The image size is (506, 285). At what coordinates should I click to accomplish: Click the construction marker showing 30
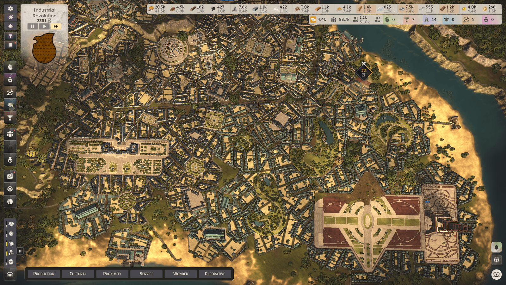[x=364, y=72]
